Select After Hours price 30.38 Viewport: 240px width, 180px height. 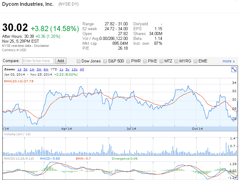(x=29, y=37)
